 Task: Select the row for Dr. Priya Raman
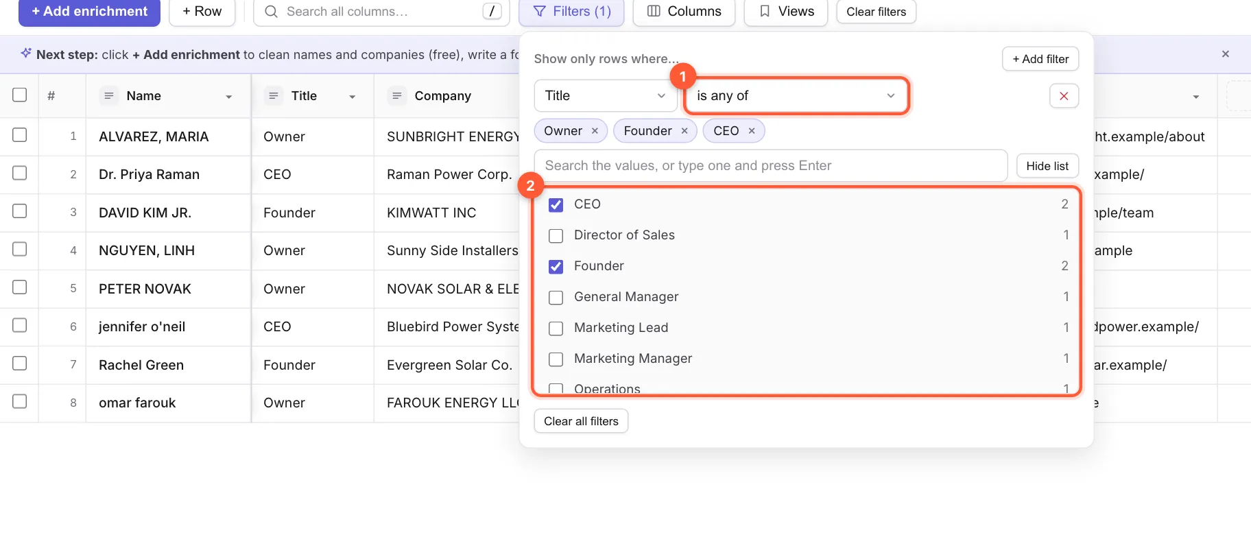tap(20, 173)
